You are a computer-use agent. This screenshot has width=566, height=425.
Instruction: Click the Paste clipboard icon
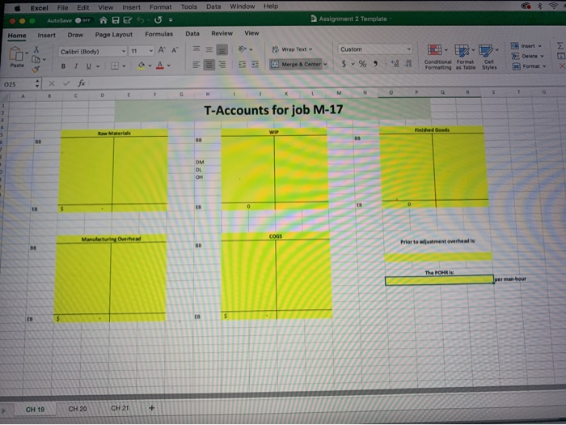pyautogui.click(x=16, y=54)
